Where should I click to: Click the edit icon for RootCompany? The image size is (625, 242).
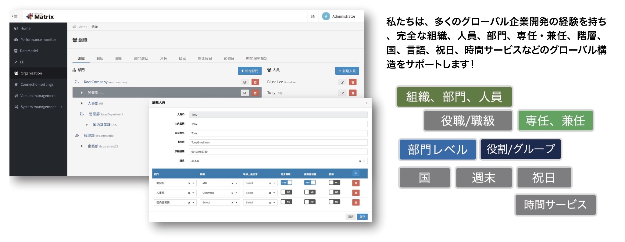245,82
